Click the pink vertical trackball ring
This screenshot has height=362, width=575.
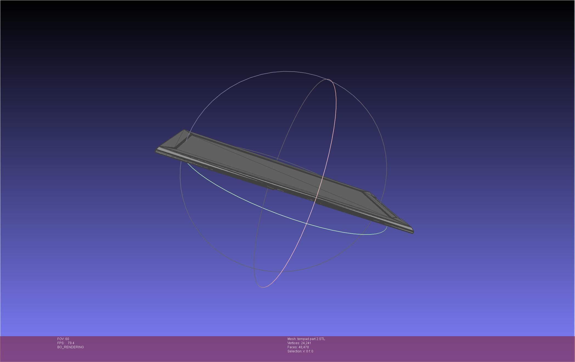336,110
